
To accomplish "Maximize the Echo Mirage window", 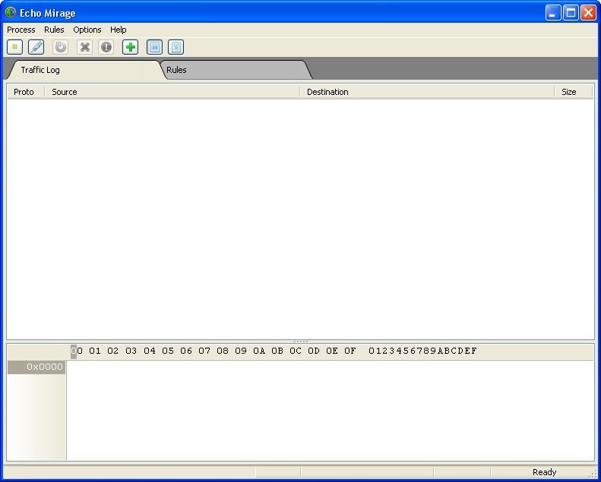I will point(571,13).
